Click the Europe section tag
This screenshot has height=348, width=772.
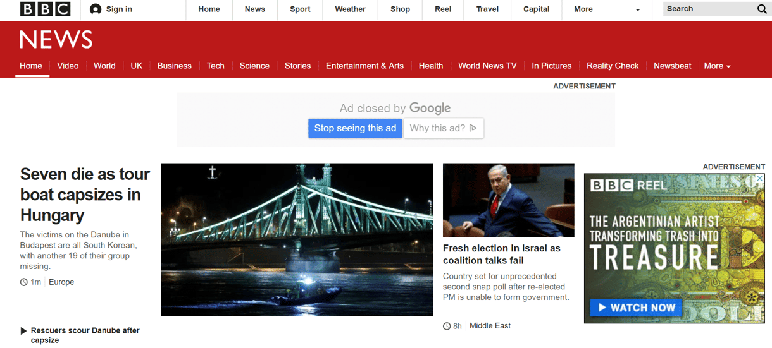point(61,282)
